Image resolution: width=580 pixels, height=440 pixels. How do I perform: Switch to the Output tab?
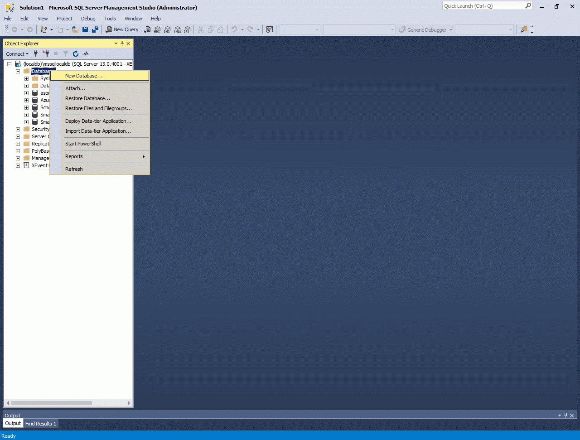[x=13, y=423]
